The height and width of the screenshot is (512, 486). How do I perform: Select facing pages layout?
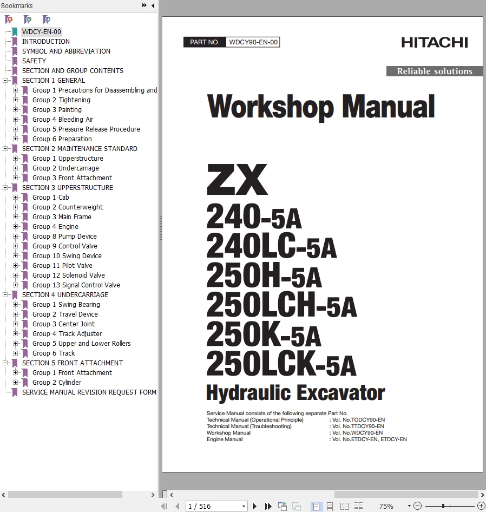pyautogui.click(x=344, y=507)
